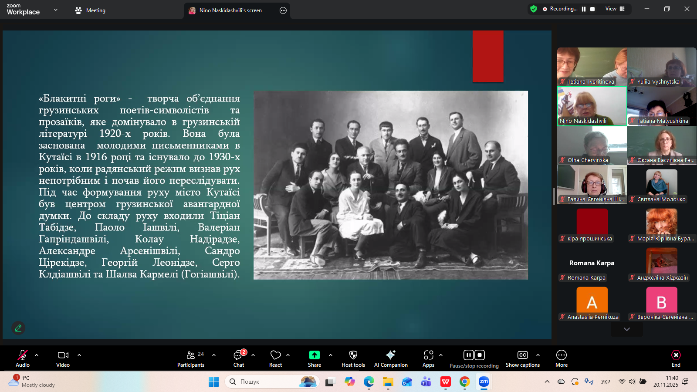Open the React emoji menu
The width and height of the screenshot is (697, 392).
pyautogui.click(x=275, y=358)
